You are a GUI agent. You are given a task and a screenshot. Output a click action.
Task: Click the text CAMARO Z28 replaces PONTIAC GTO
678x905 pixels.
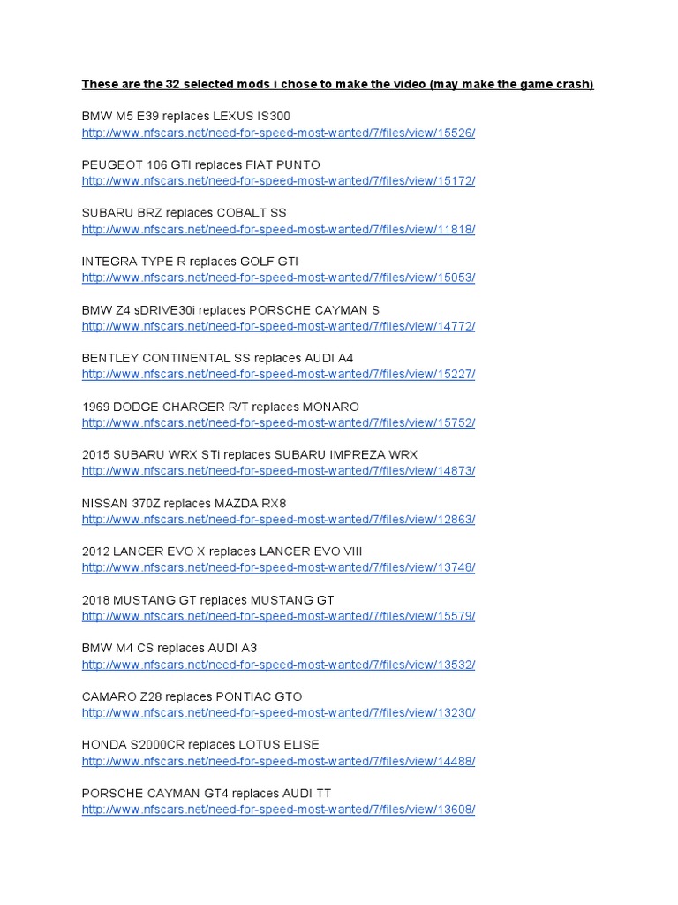[x=192, y=696]
